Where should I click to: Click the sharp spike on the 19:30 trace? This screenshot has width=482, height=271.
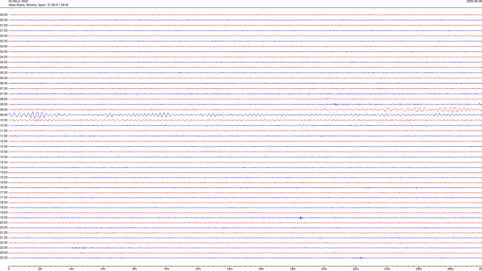click(x=301, y=217)
